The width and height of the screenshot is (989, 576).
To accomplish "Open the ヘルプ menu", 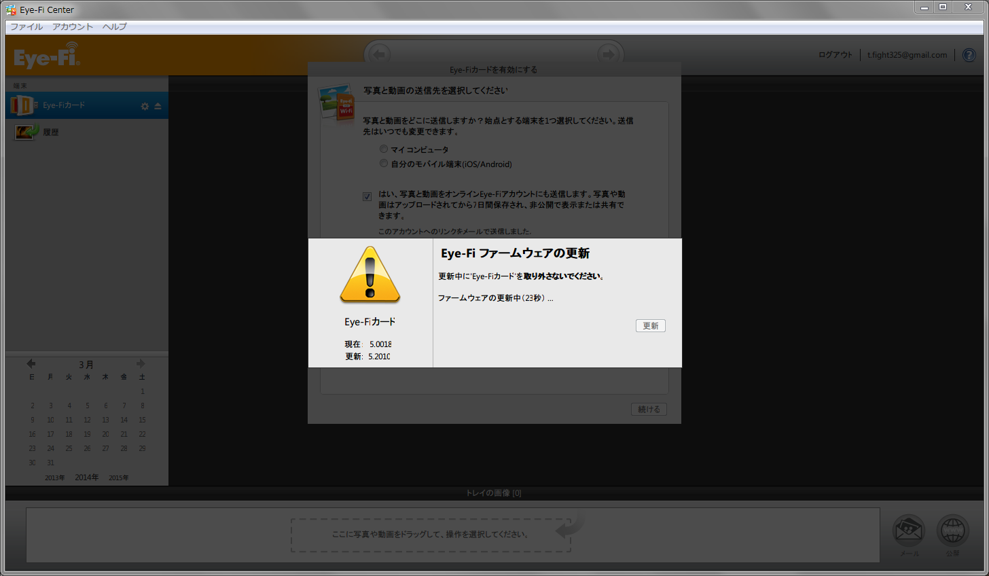I will click(115, 26).
